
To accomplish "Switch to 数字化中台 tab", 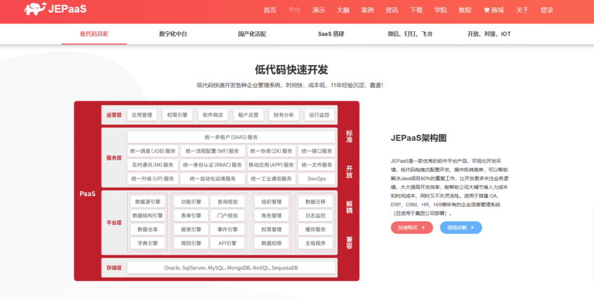I will (x=173, y=34).
